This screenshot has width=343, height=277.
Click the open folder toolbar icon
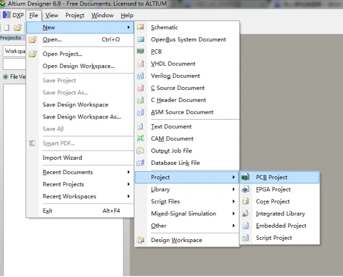coord(18,27)
